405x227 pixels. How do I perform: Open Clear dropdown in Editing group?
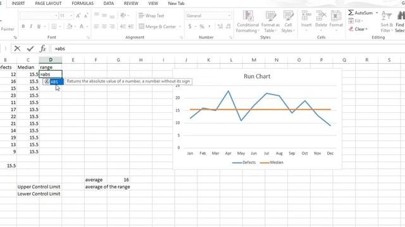(358, 29)
